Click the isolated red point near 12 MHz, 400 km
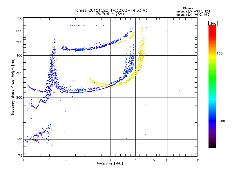This screenshot has width=232, height=174. pyautogui.click(x=179, y=53)
